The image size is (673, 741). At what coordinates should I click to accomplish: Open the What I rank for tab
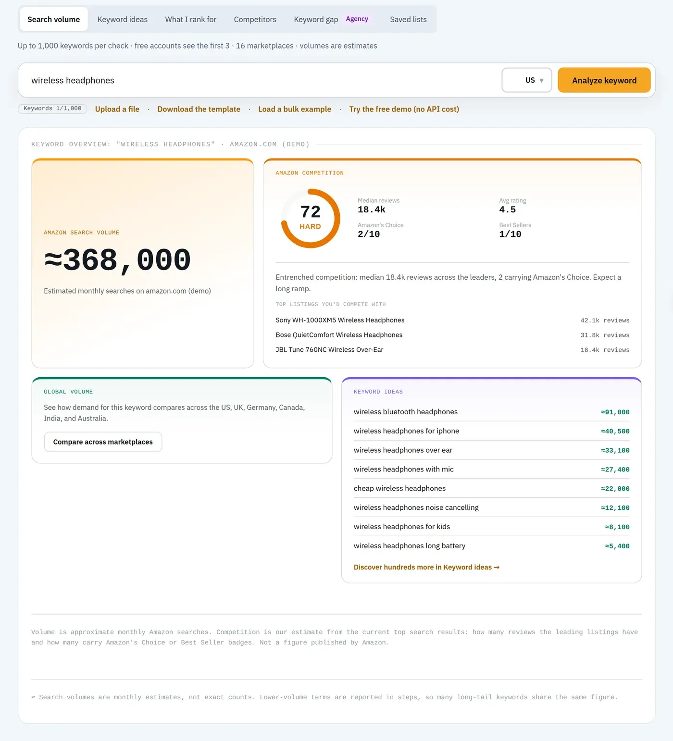[x=191, y=19]
